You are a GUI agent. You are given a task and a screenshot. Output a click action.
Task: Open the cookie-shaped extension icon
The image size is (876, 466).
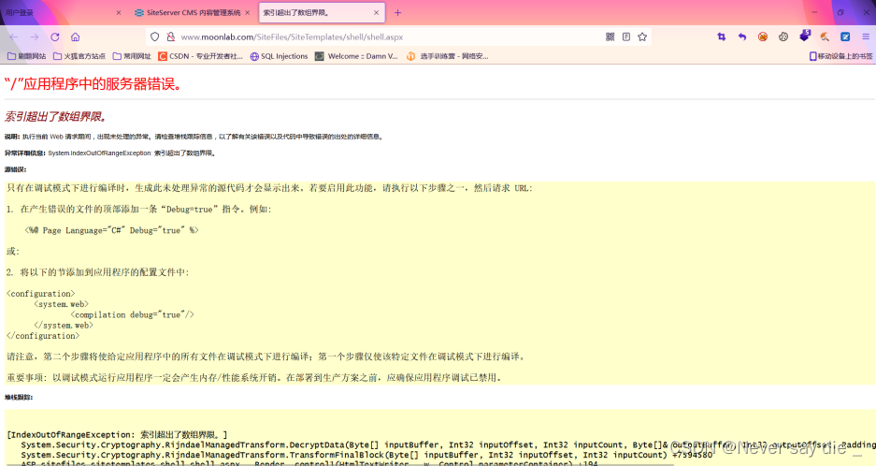783,36
